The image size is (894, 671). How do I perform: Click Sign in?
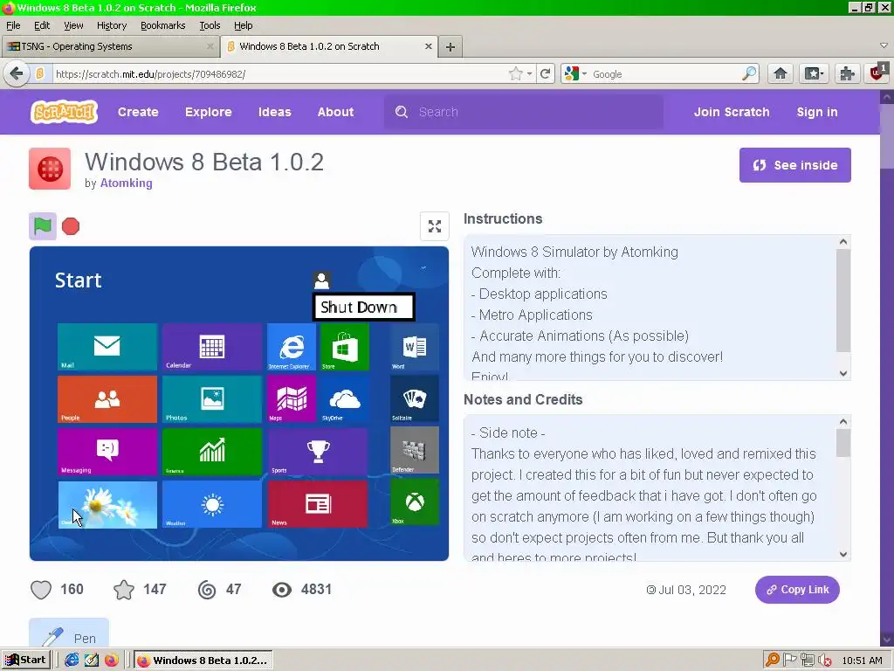click(817, 112)
